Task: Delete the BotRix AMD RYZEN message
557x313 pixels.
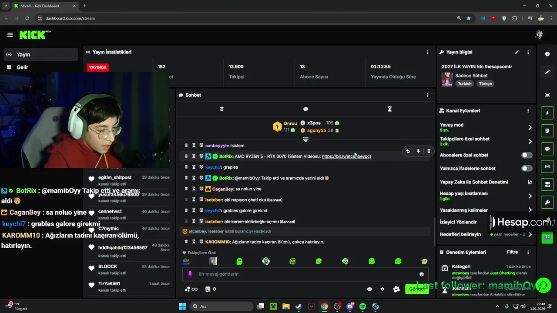Action: pyautogui.click(x=429, y=151)
